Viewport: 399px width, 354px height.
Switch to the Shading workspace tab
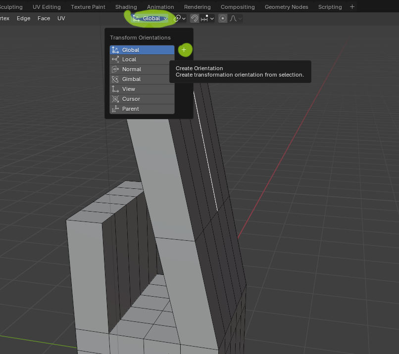[126, 7]
